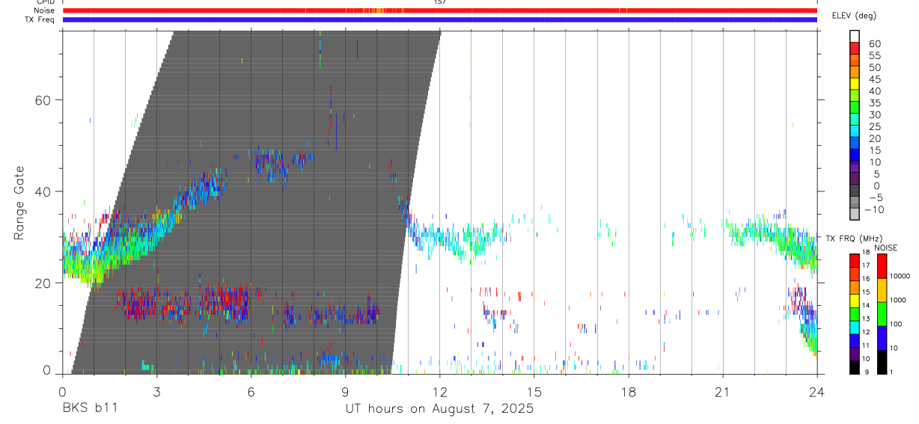Click the '1000' label on the NOISE legend
This screenshot has width=919, height=424.
click(x=899, y=300)
